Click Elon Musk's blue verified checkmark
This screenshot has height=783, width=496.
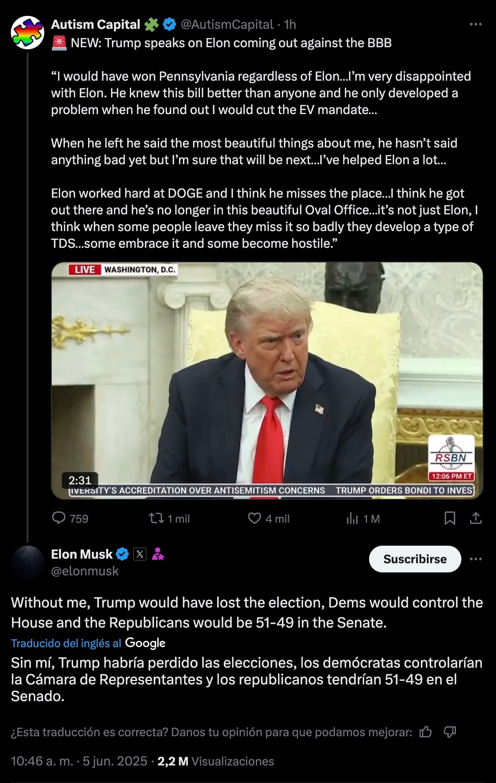tap(122, 554)
